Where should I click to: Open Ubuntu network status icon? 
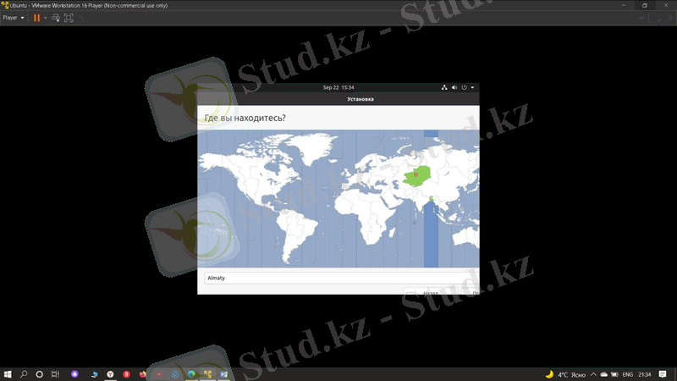[444, 87]
